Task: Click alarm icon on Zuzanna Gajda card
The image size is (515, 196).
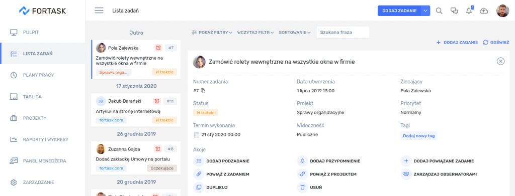Action: 158,149
